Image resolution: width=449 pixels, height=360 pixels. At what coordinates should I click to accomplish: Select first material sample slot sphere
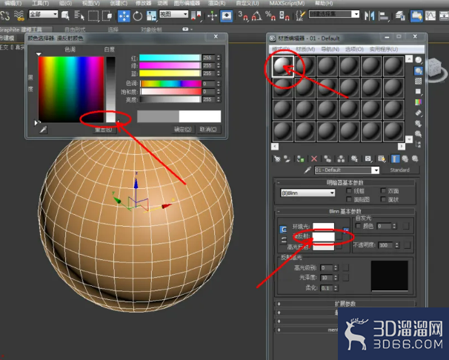(282, 66)
